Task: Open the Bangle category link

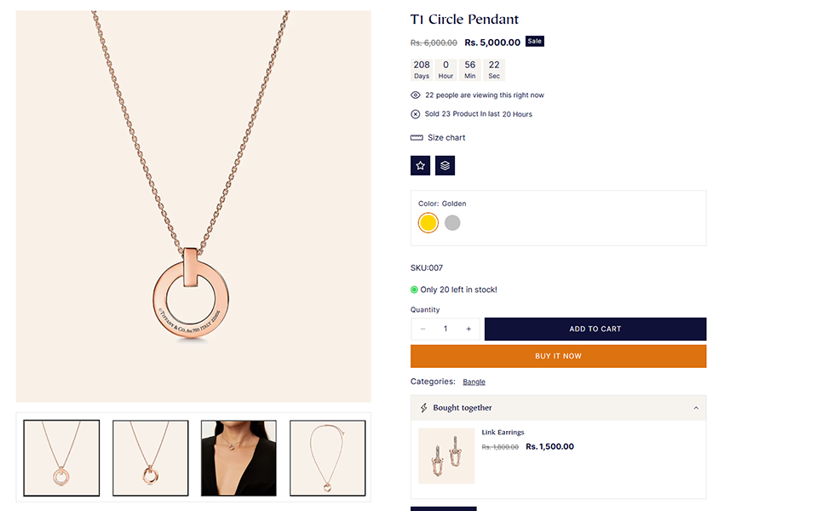Action: (474, 382)
